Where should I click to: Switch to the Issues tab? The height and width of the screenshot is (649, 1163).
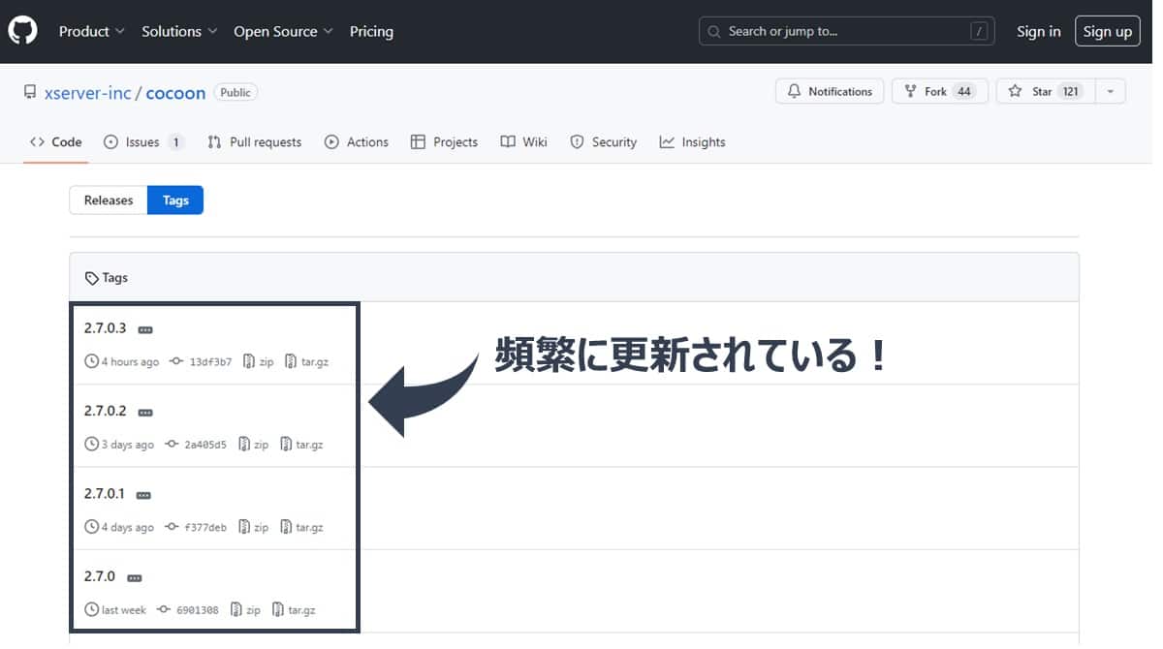point(143,141)
